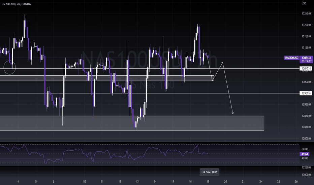This screenshot has height=185, width=314.
Task: Click the current price 13084.4 label
Action: [x=306, y=58]
